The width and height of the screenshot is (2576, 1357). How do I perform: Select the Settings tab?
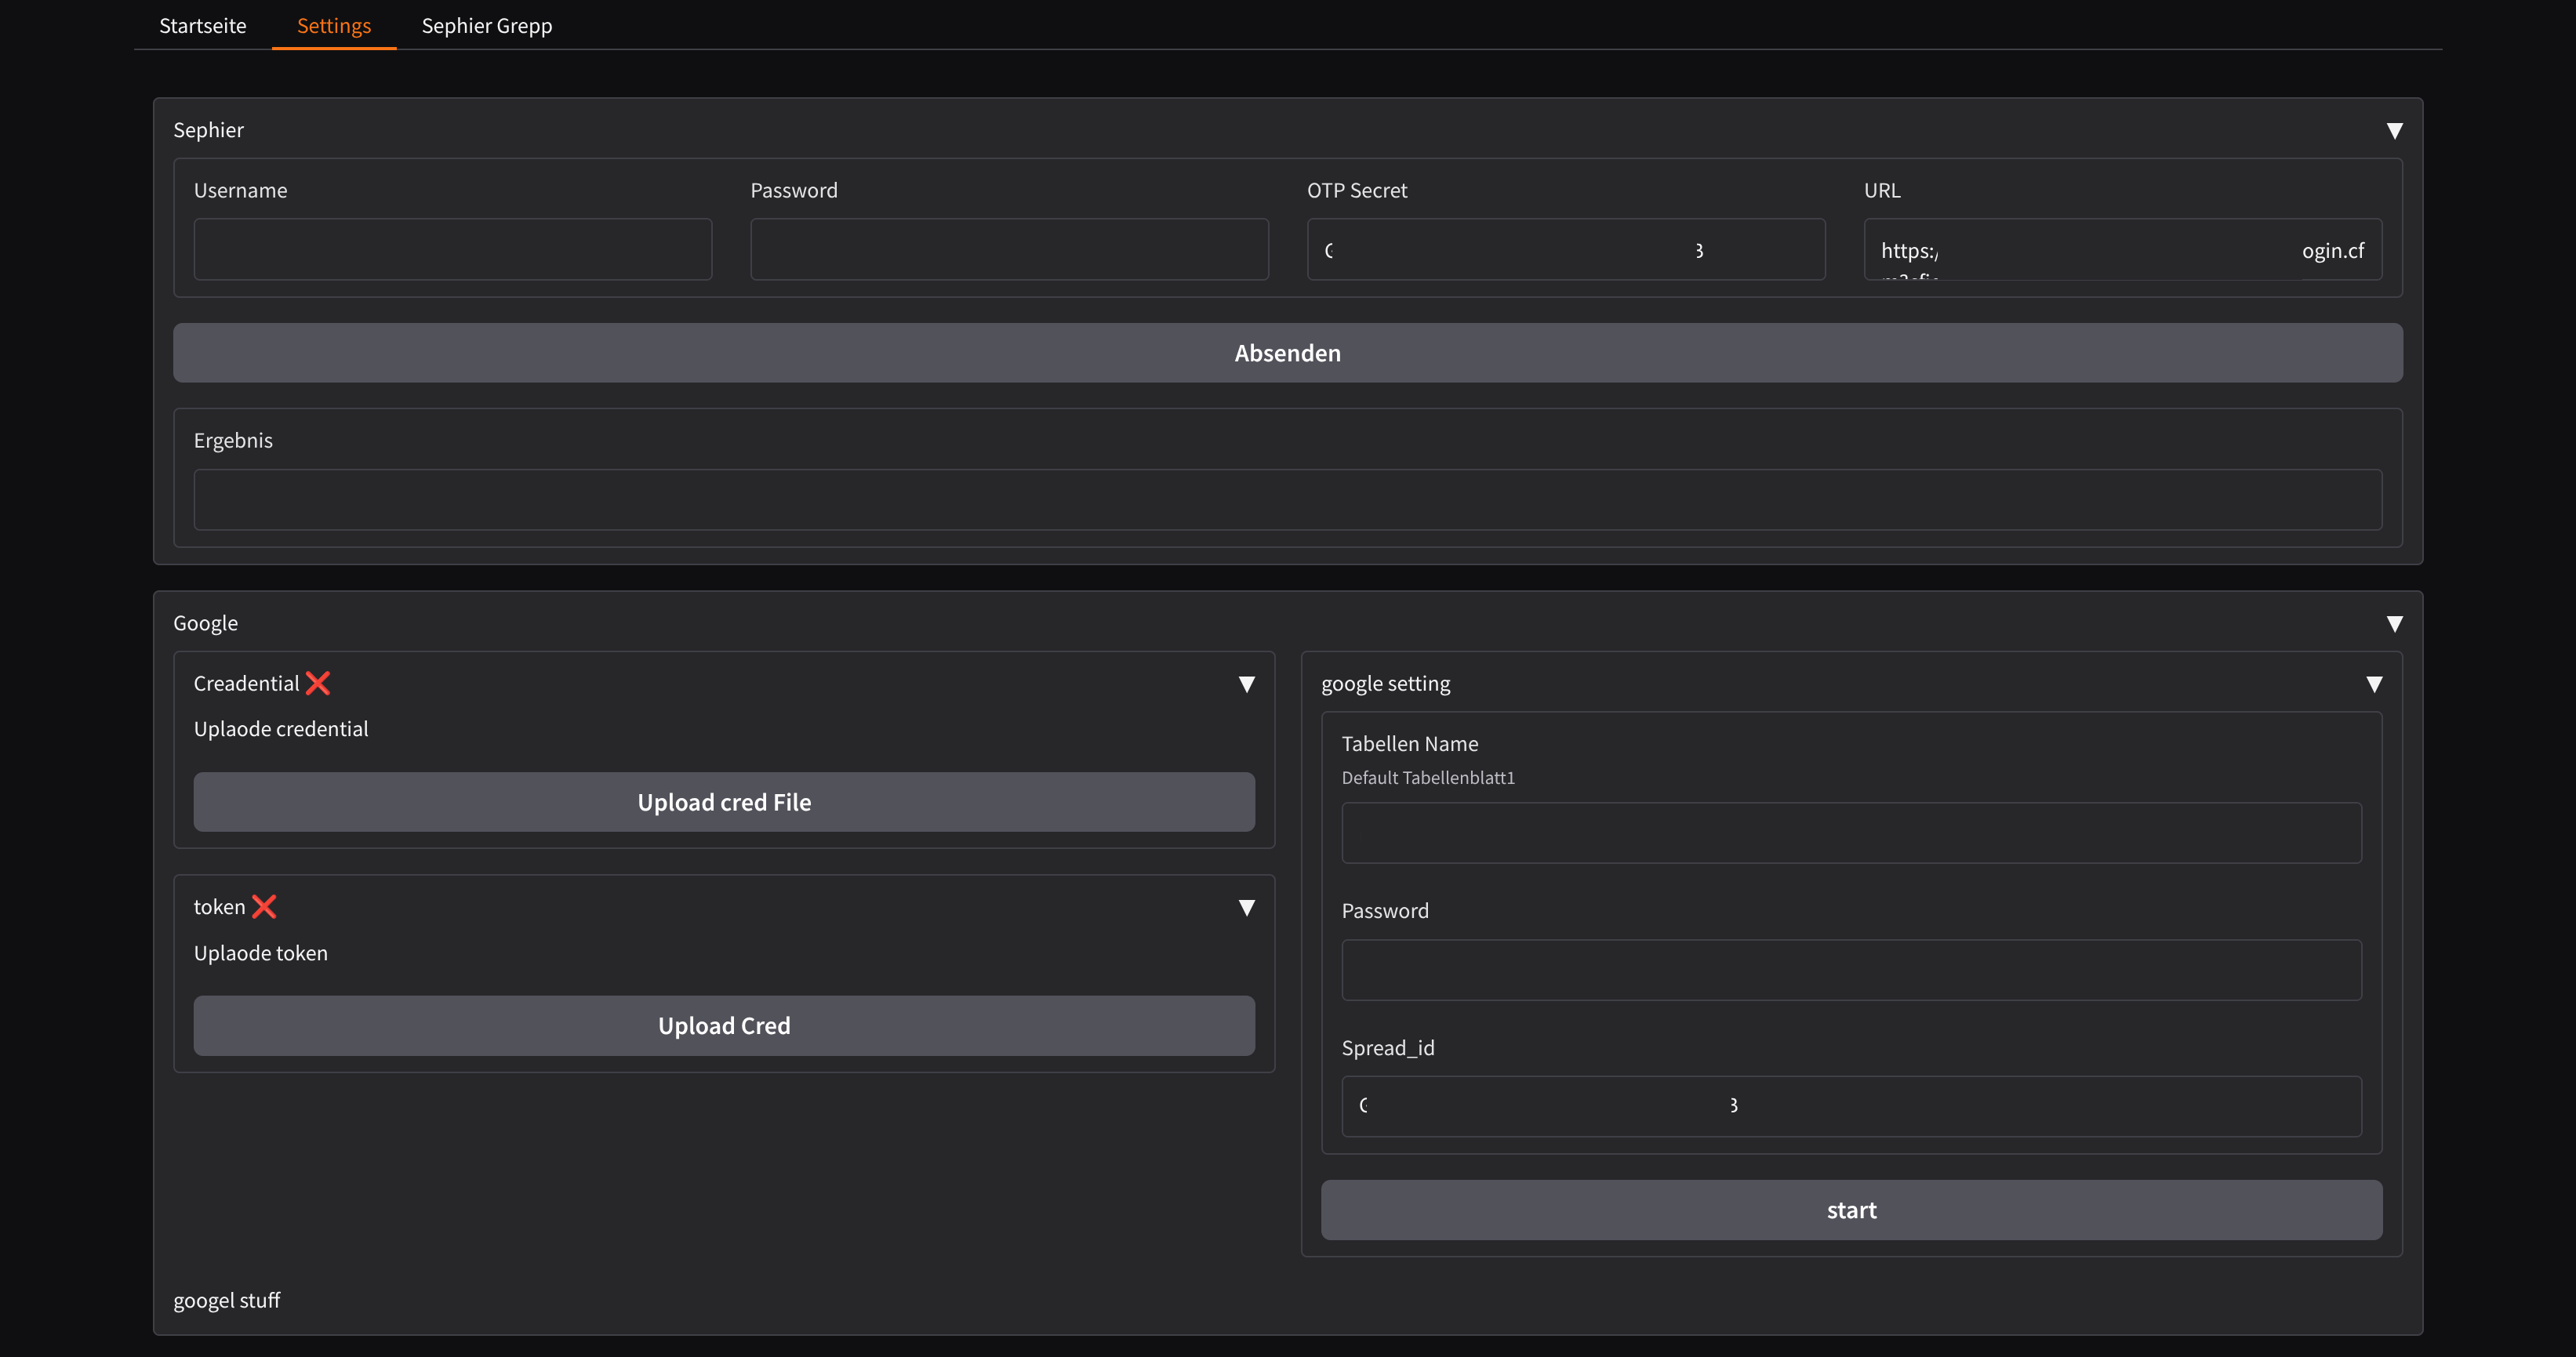pyautogui.click(x=334, y=26)
